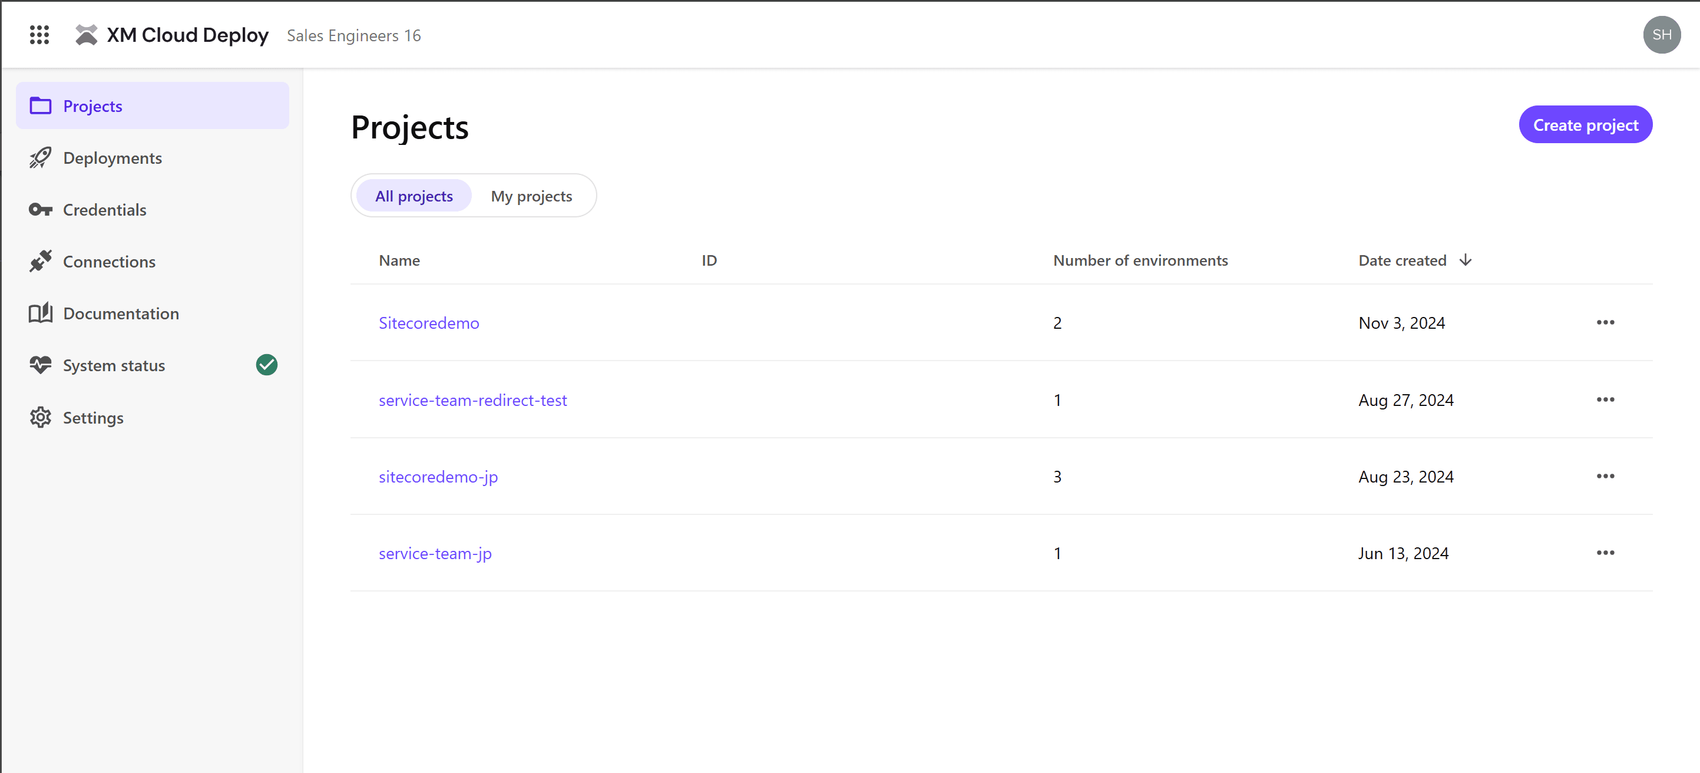
Task: Switch to the My projects filter
Action: tap(531, 196)
